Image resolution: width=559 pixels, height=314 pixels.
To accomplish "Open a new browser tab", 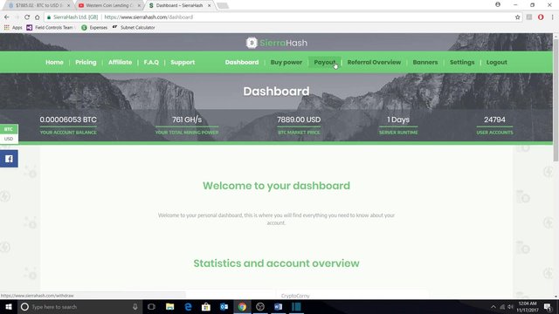I will [223, 5].
